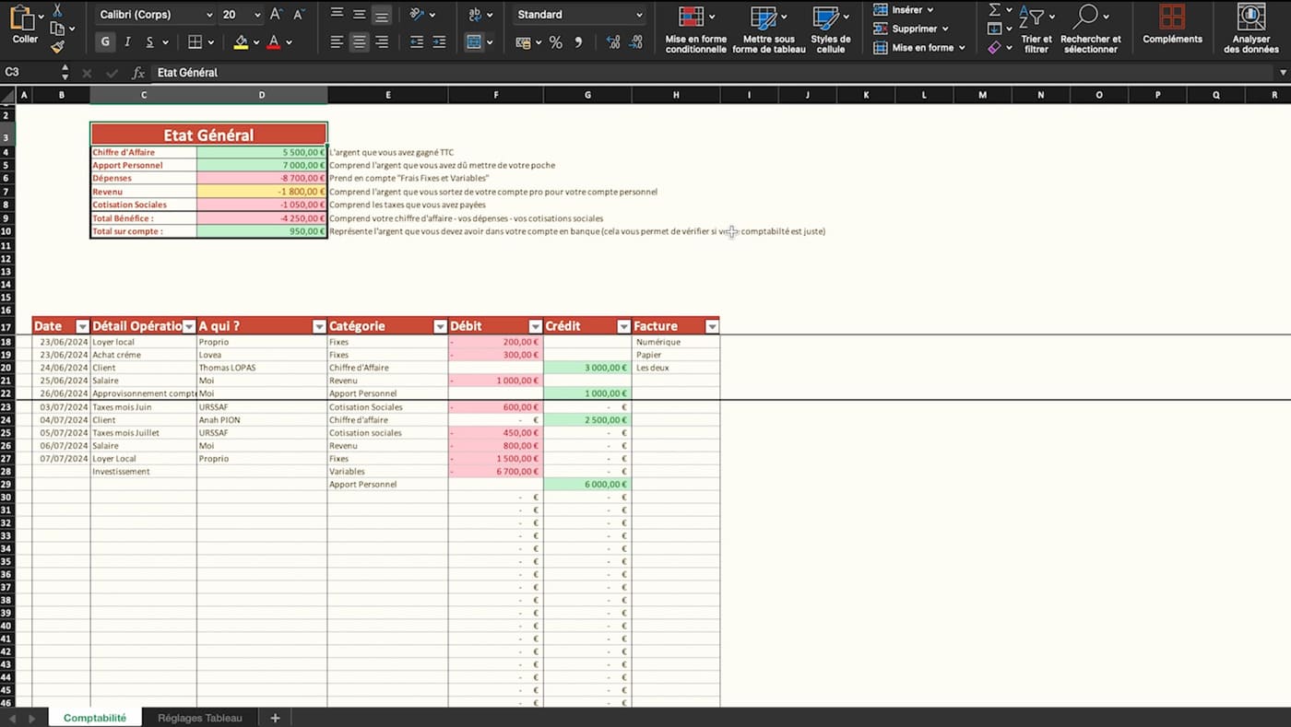The width and height of the screenshot is (1291, 727).
Task: Click the Borders grid icon
Action: (195, 42)
